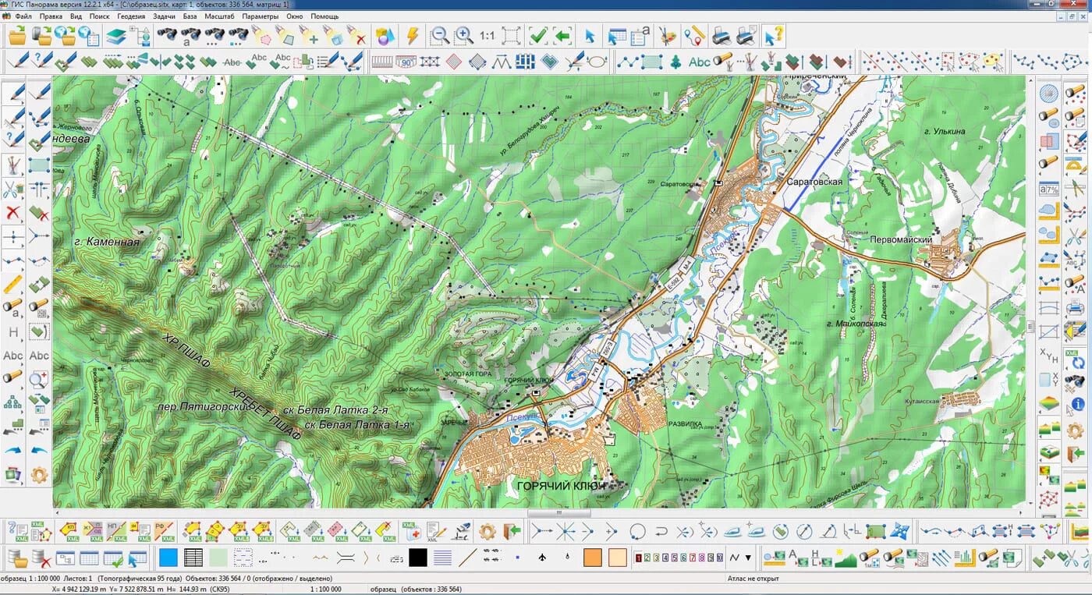
Task: Select objects with the pink polygon flashlight
Action: [261, 36]
